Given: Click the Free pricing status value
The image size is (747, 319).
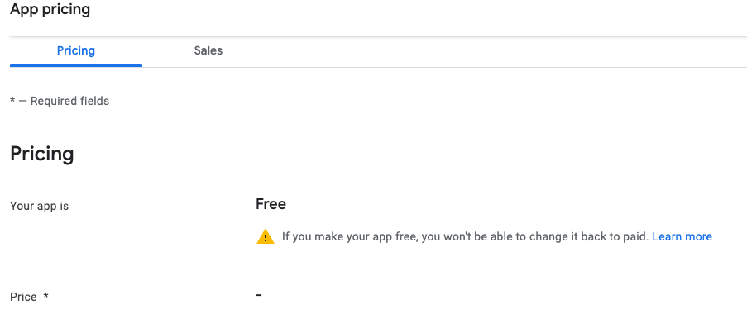Looking at the screenshot, I should [x=271, y=204].
